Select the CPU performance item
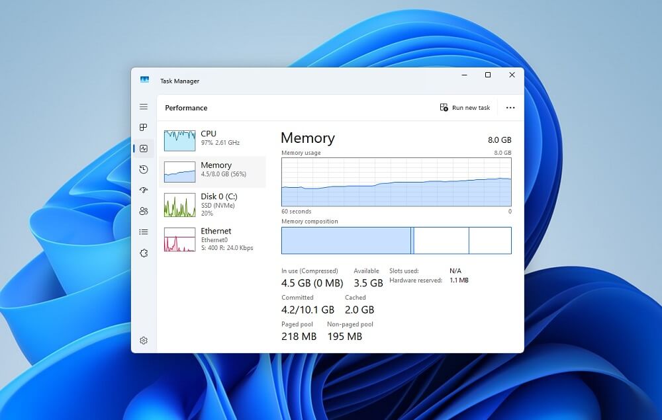This screenshot has width=662, height=420. tap(213, 140)
